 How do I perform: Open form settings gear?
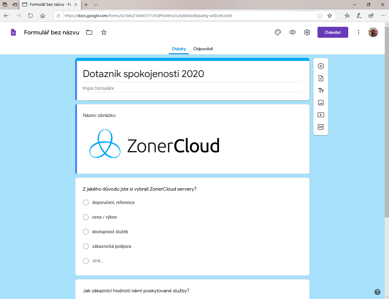307,32
